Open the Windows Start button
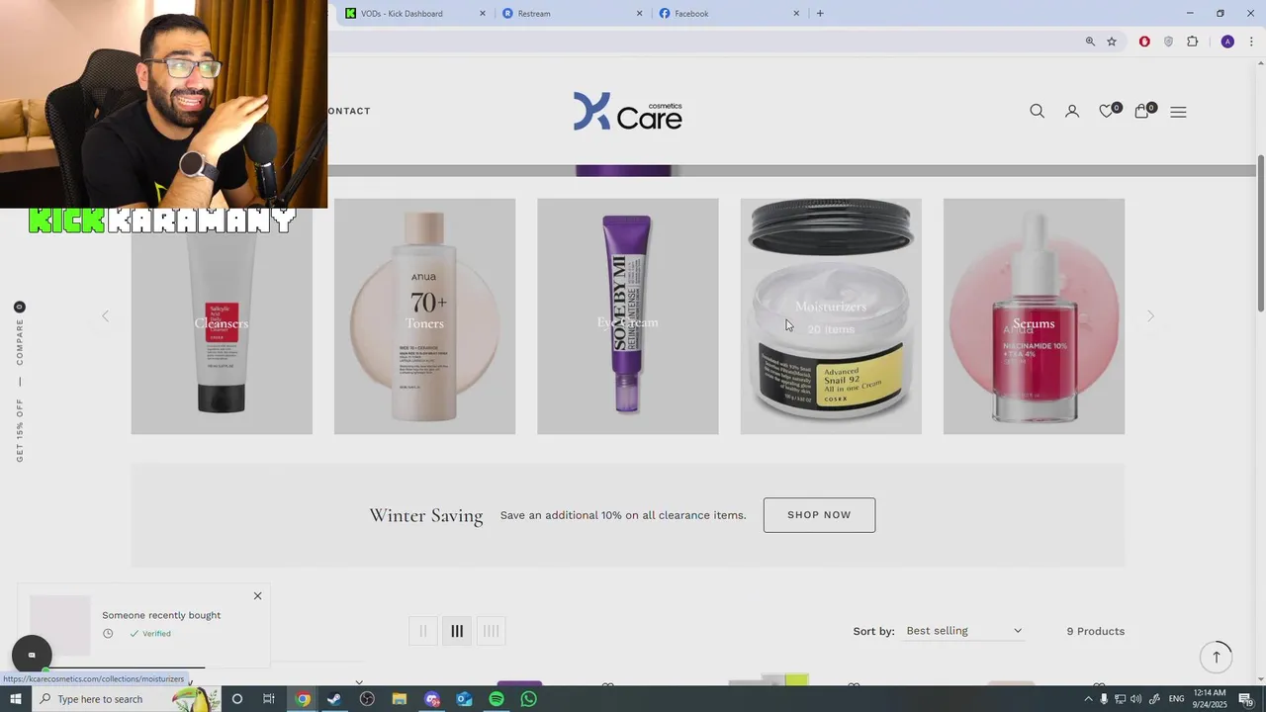 pos(16,699)
